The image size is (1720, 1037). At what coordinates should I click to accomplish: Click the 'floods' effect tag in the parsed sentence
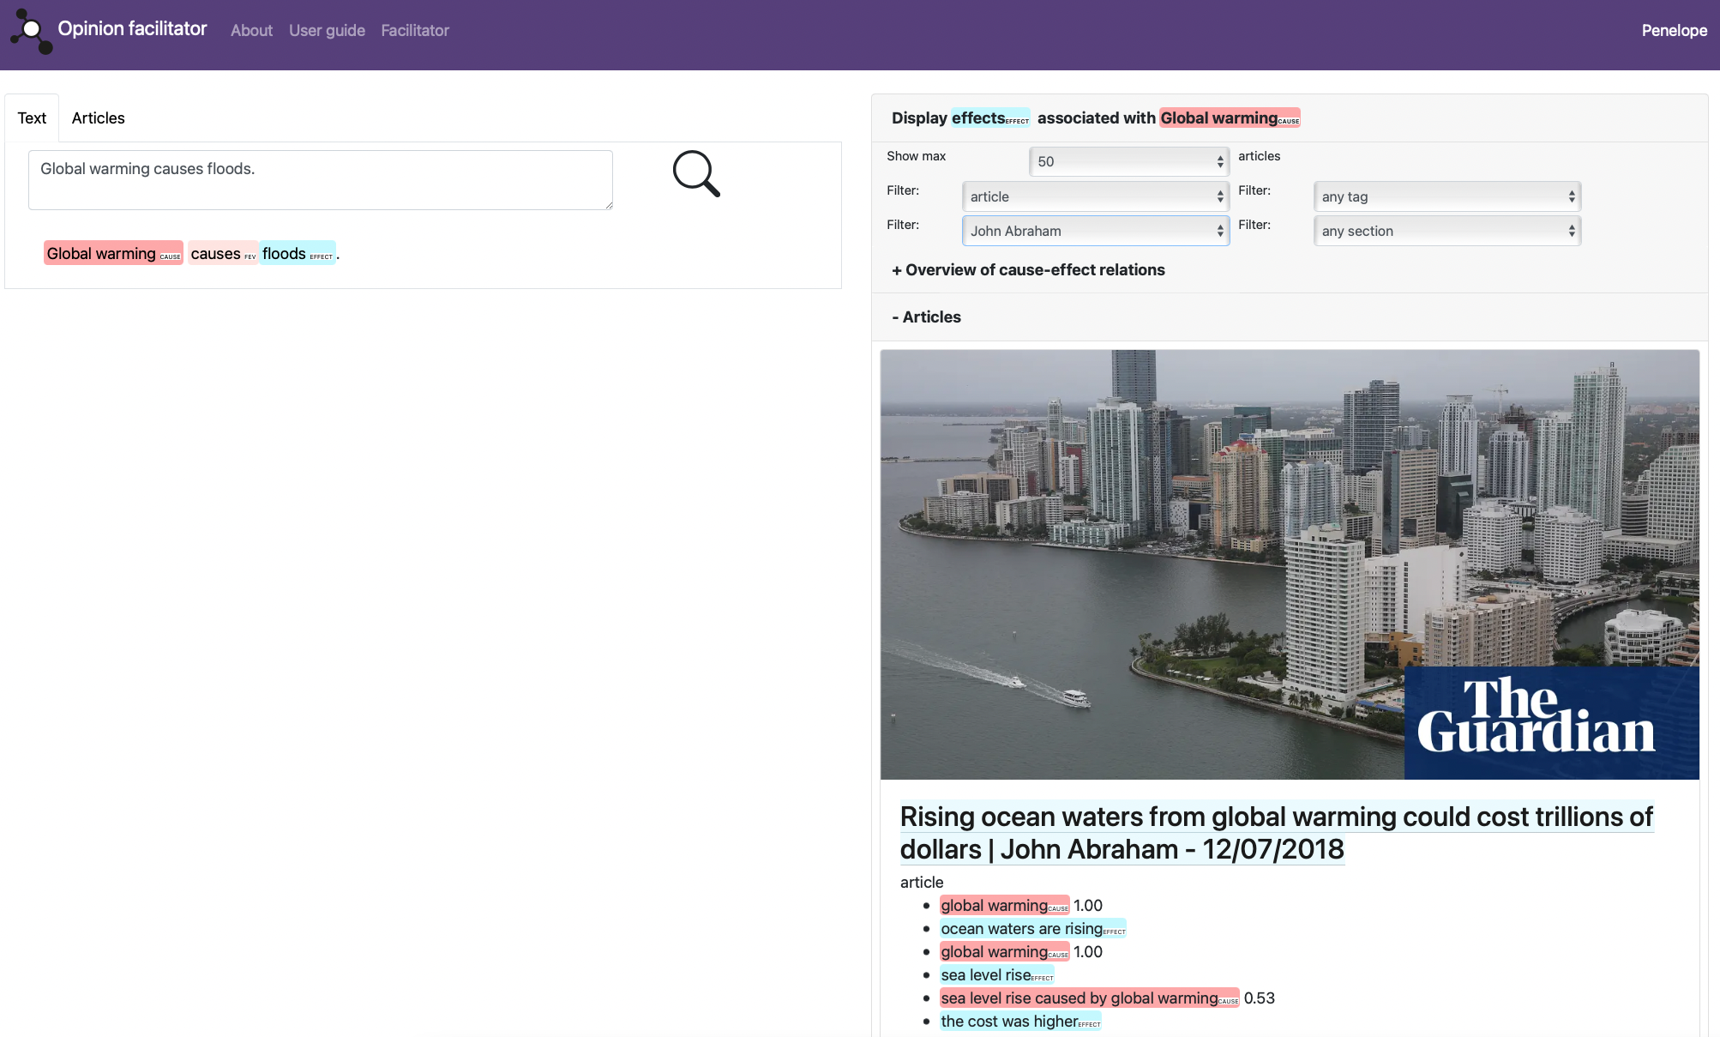297,253
